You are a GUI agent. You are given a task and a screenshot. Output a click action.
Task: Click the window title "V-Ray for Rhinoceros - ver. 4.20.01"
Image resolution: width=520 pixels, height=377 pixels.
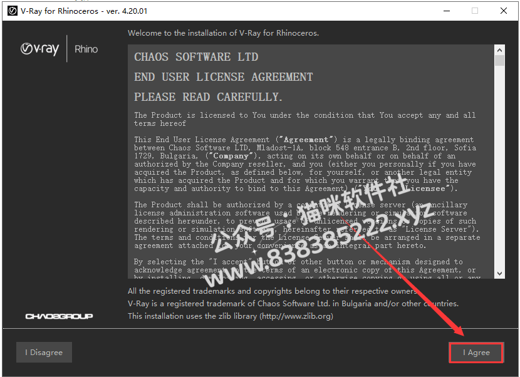click(x=84, y=11)
